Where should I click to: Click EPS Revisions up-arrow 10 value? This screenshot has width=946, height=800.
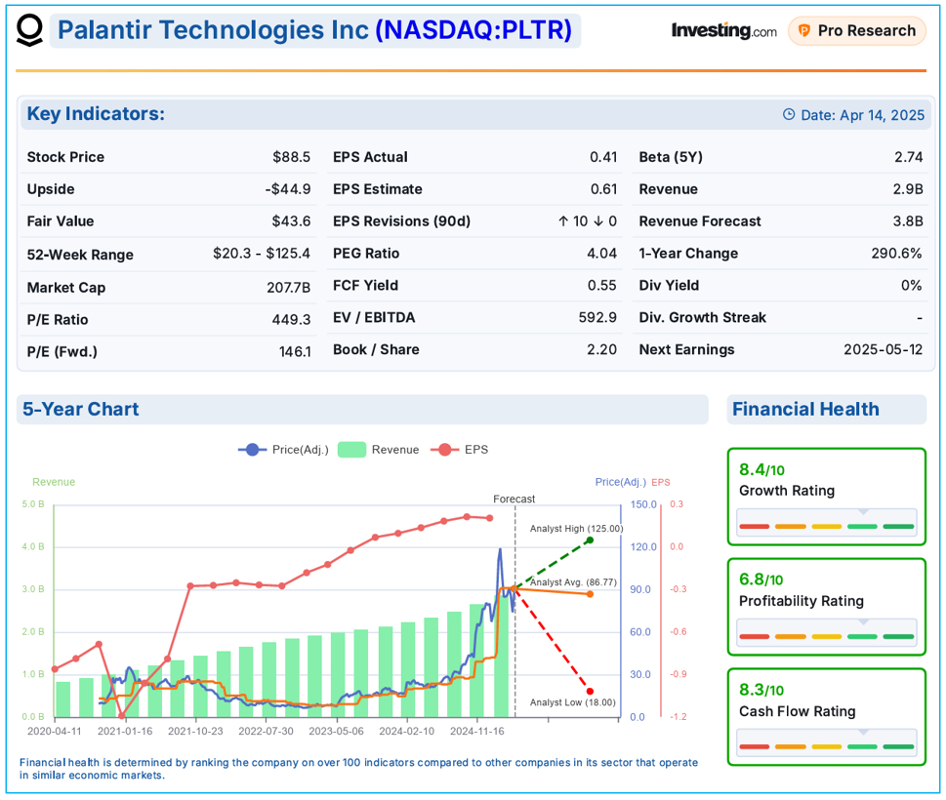coord(572,221)
